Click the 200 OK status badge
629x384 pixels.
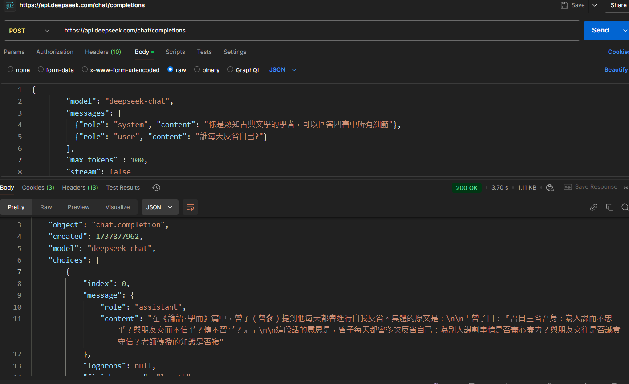467,188
